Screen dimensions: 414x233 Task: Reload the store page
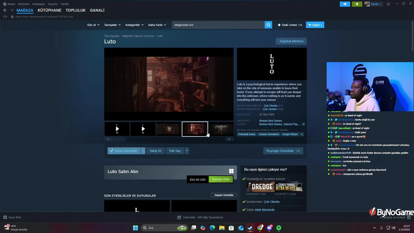(5, 17)
